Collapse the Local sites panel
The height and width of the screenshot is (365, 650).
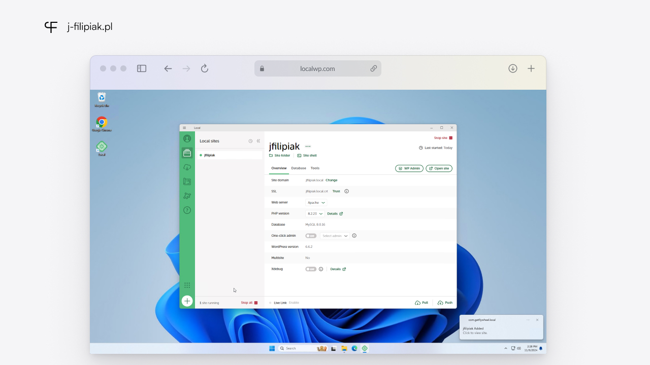[258, 141]
